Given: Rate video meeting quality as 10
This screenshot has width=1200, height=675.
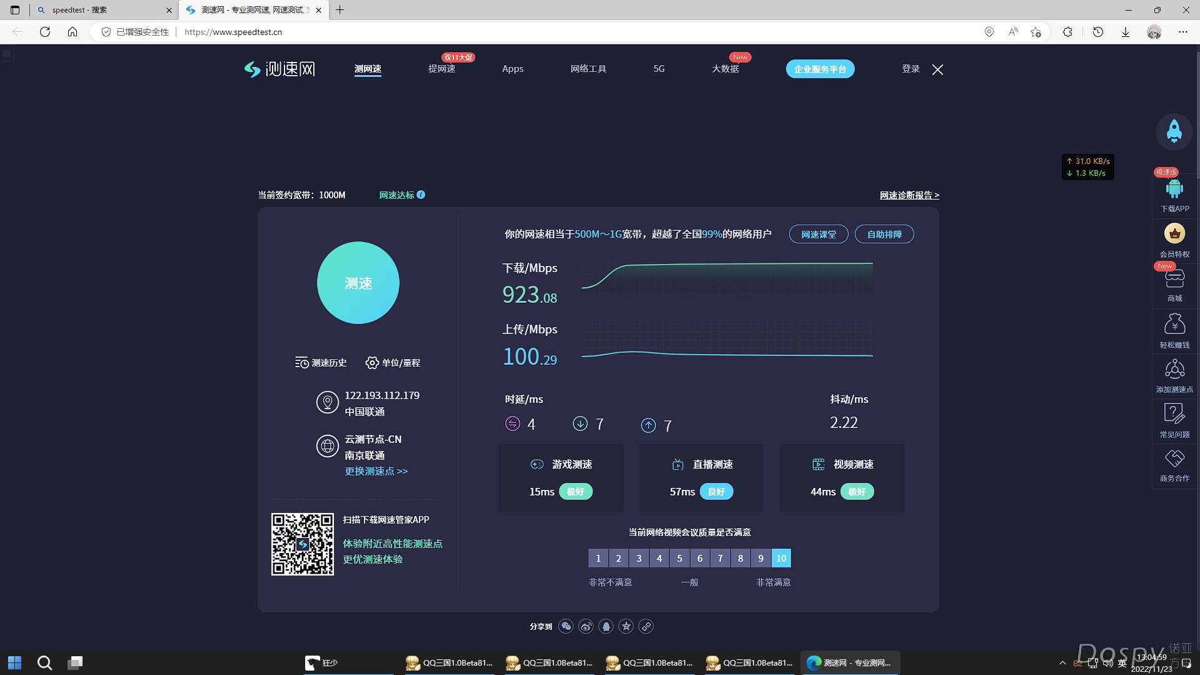Looking at the screenshot, I should [x=781, y=558].
